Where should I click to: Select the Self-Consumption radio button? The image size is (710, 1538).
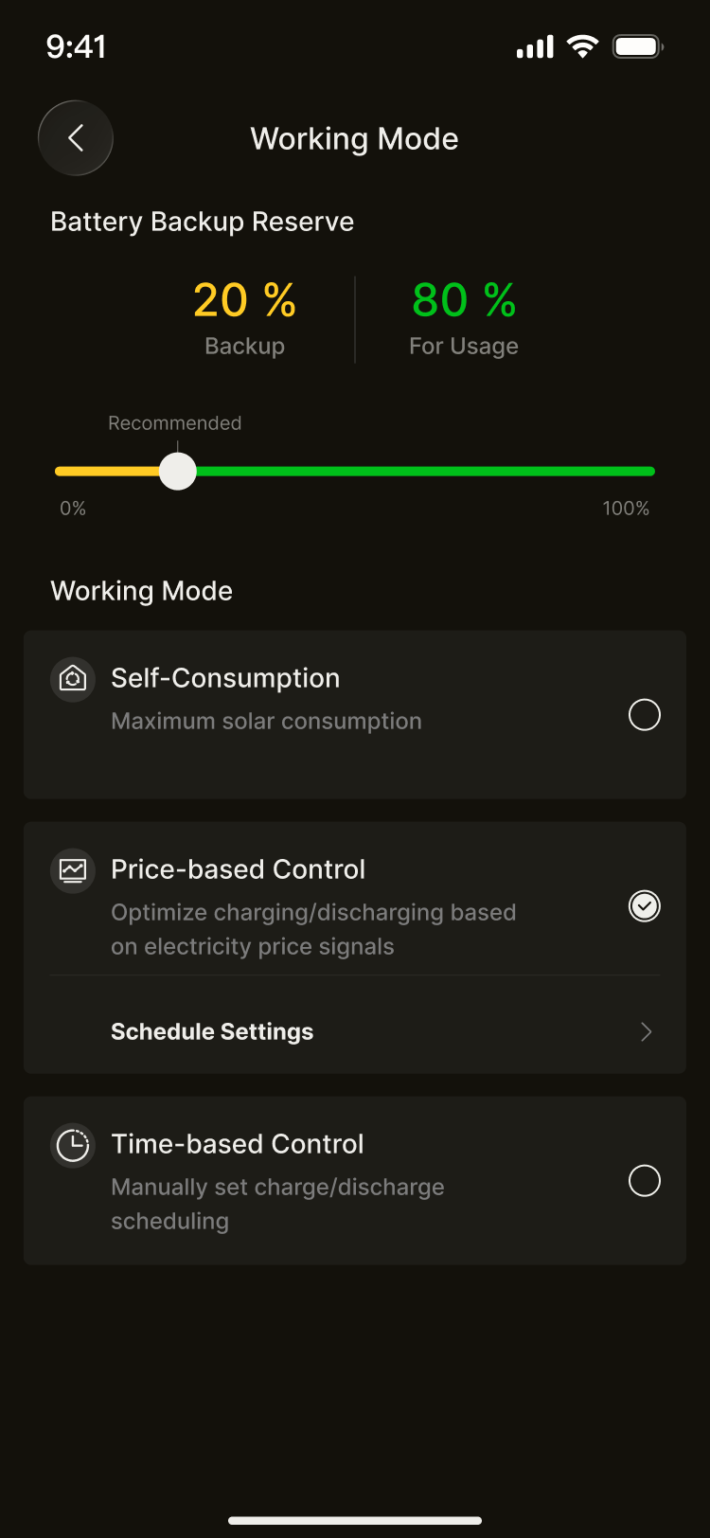click(x=645, y=715)
